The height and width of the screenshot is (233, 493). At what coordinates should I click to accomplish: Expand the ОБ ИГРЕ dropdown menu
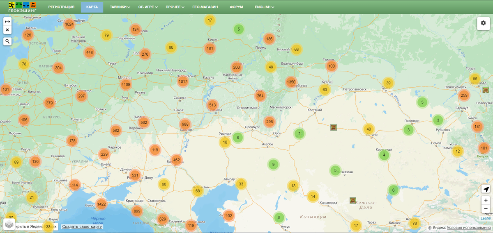148,7
